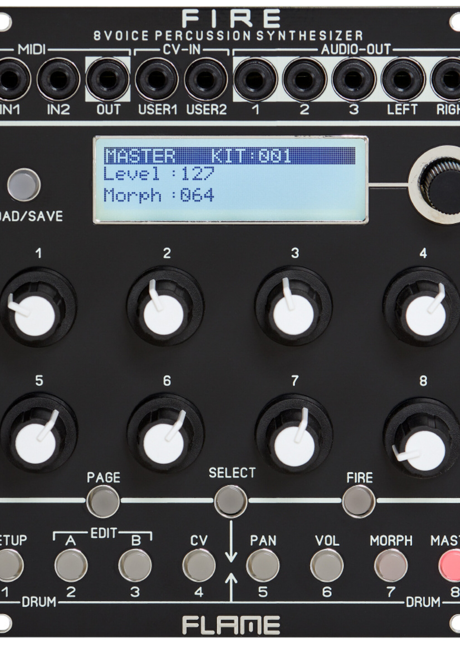Image resolution: width=460 pixels, height=645 pixels.
Task: Click the AUDIO-OUT section label
Action: (x=356, y=50)
